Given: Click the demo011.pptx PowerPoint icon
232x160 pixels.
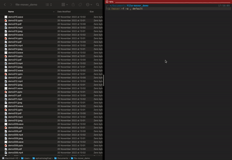Looking at the screenshot, I should (x=6, y=92).
